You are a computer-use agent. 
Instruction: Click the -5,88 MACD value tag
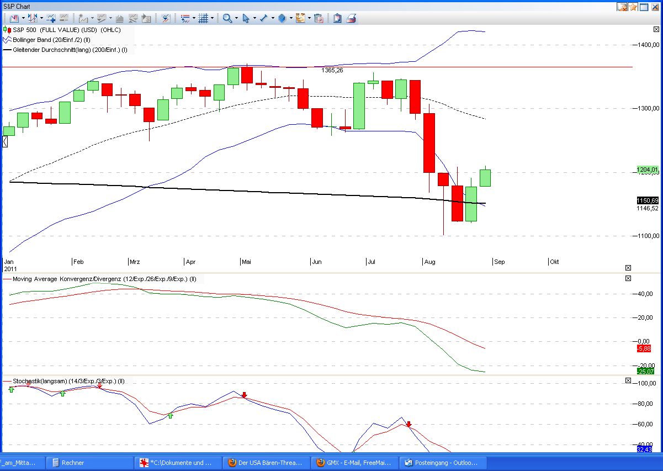pos(644,348)
